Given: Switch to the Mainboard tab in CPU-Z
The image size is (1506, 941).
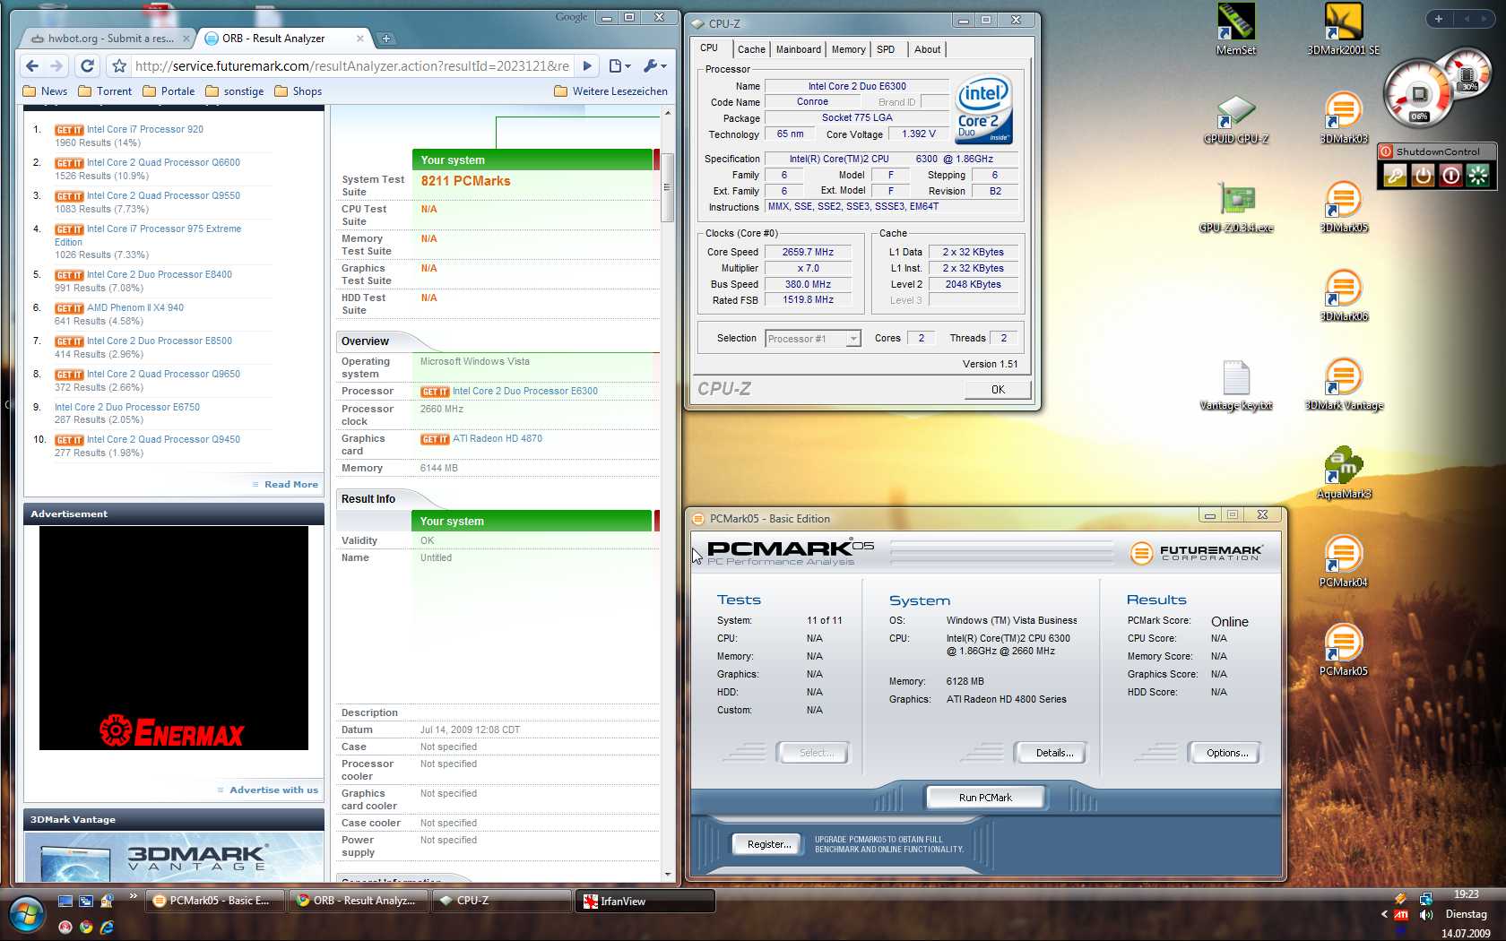Looking at the screenshot, I should tap(798, 49).
